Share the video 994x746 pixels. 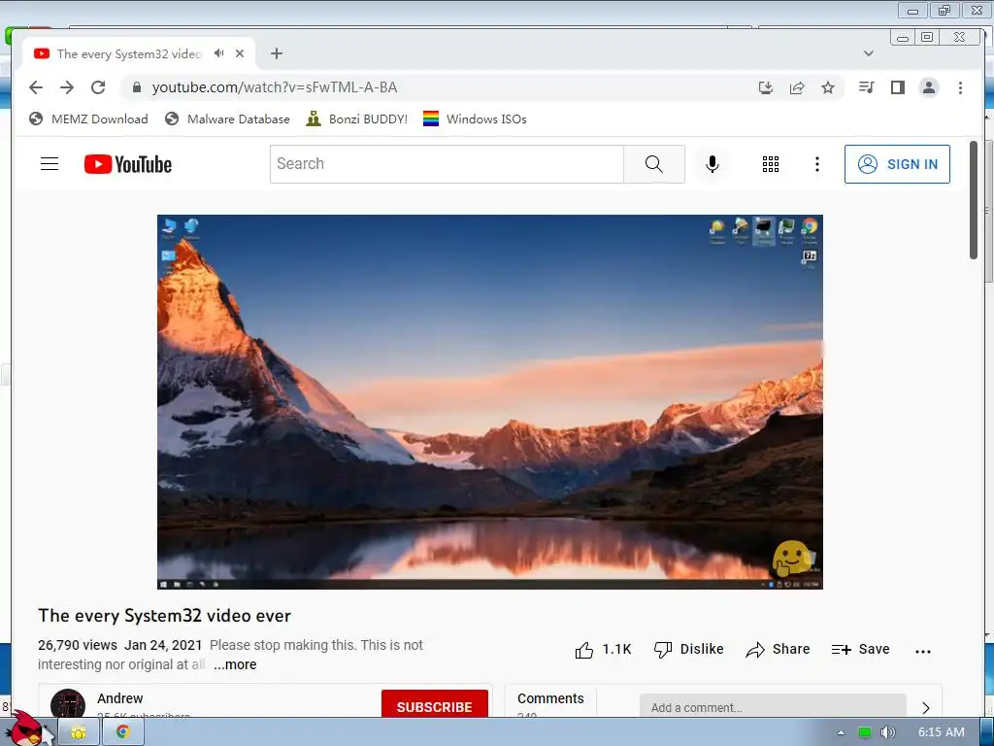[x=779, y=650]
